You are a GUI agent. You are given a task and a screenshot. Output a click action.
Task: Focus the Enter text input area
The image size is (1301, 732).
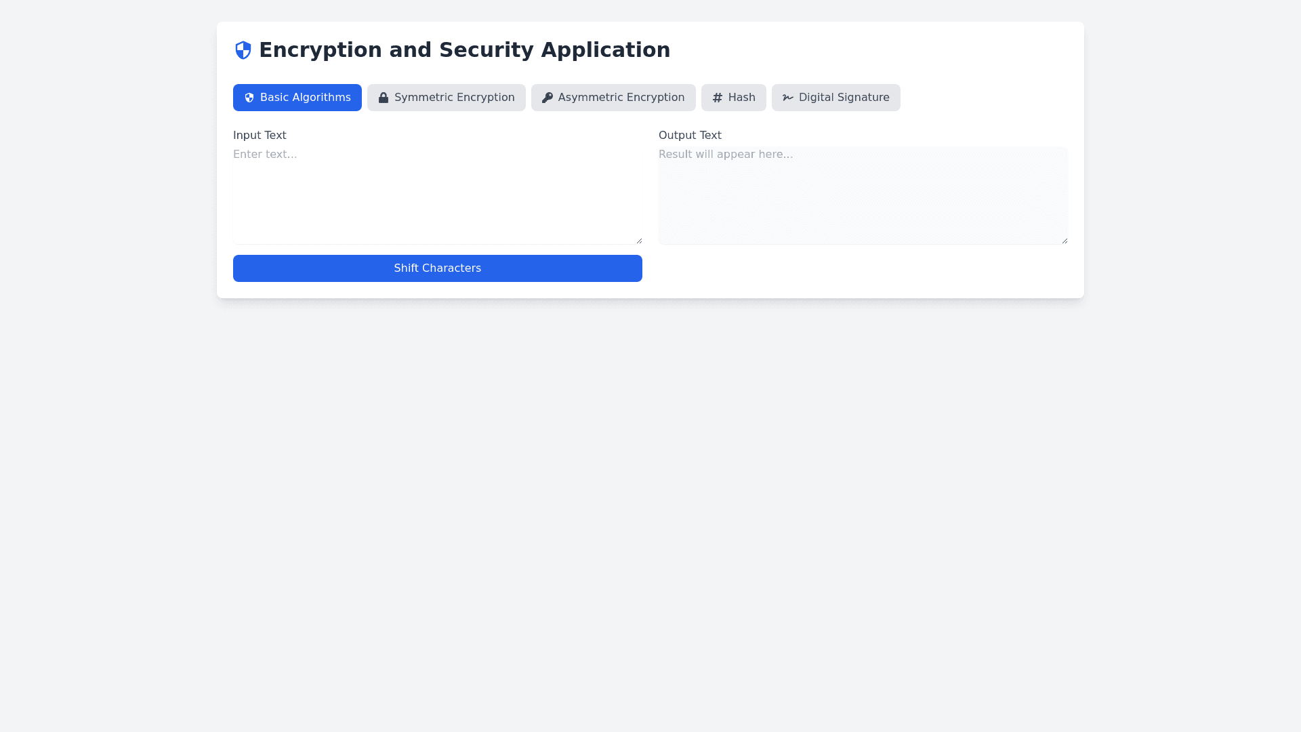437,195
